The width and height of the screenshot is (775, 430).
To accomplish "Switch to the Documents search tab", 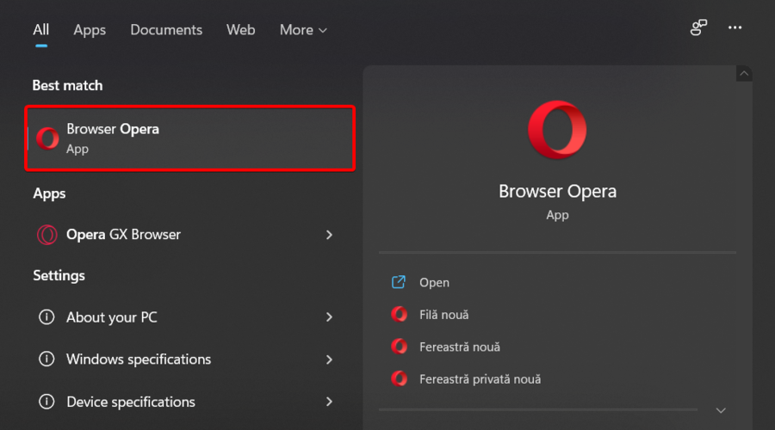I will pos(165,30).
